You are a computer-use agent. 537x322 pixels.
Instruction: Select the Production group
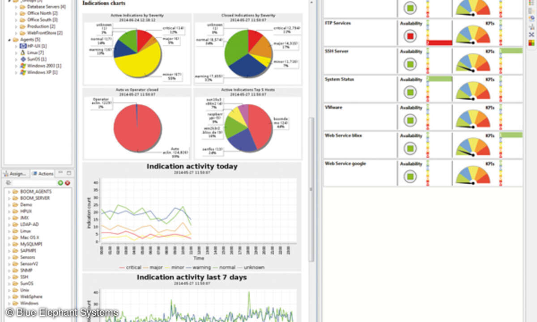tap(38, 26)
